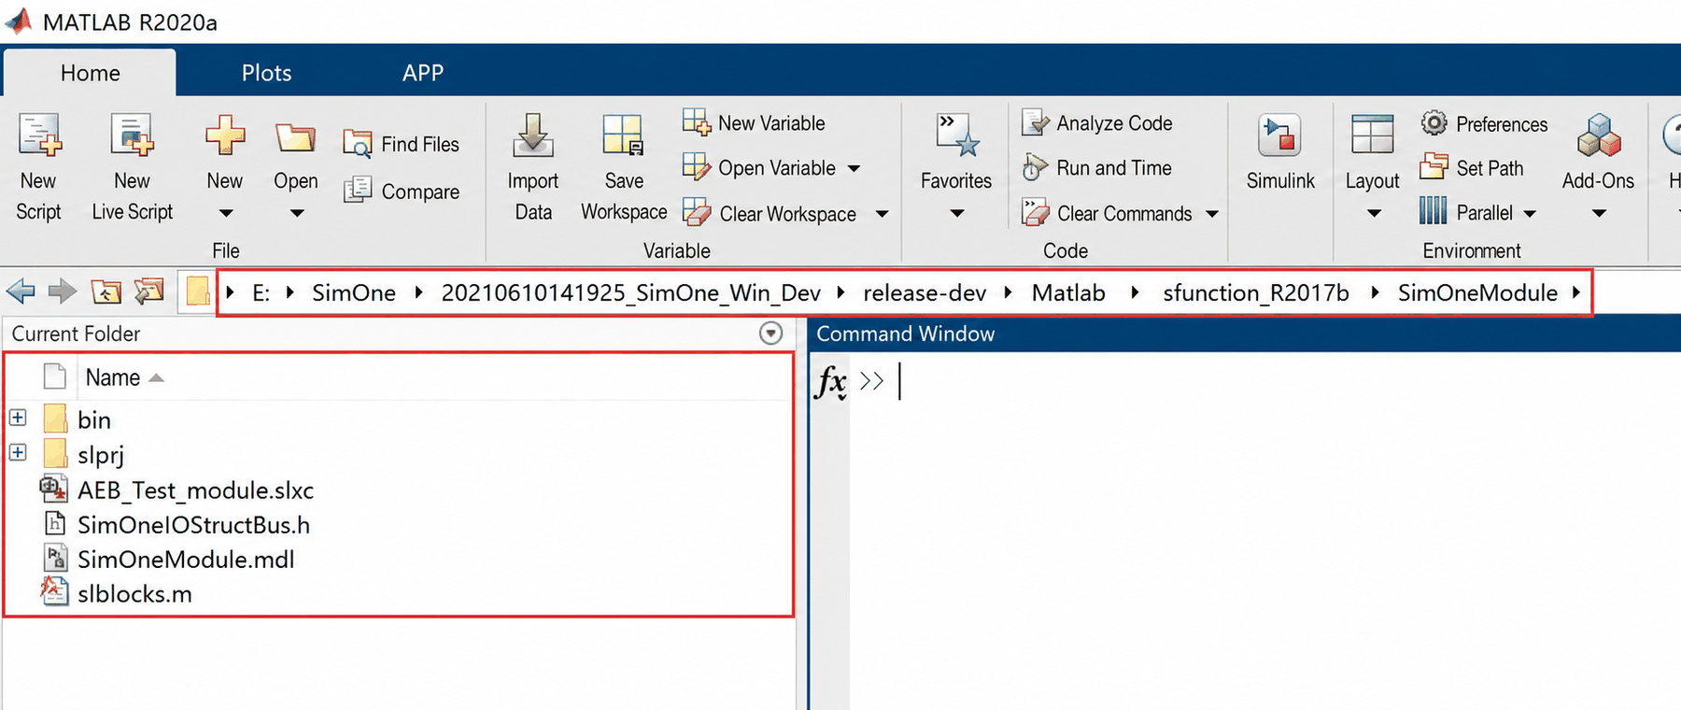Expand Parallel dropdown arrow

coord(1530,214)
